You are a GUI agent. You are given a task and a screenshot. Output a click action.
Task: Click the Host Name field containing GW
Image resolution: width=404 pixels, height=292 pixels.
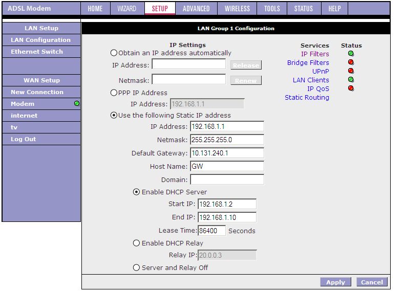[227, 166]
